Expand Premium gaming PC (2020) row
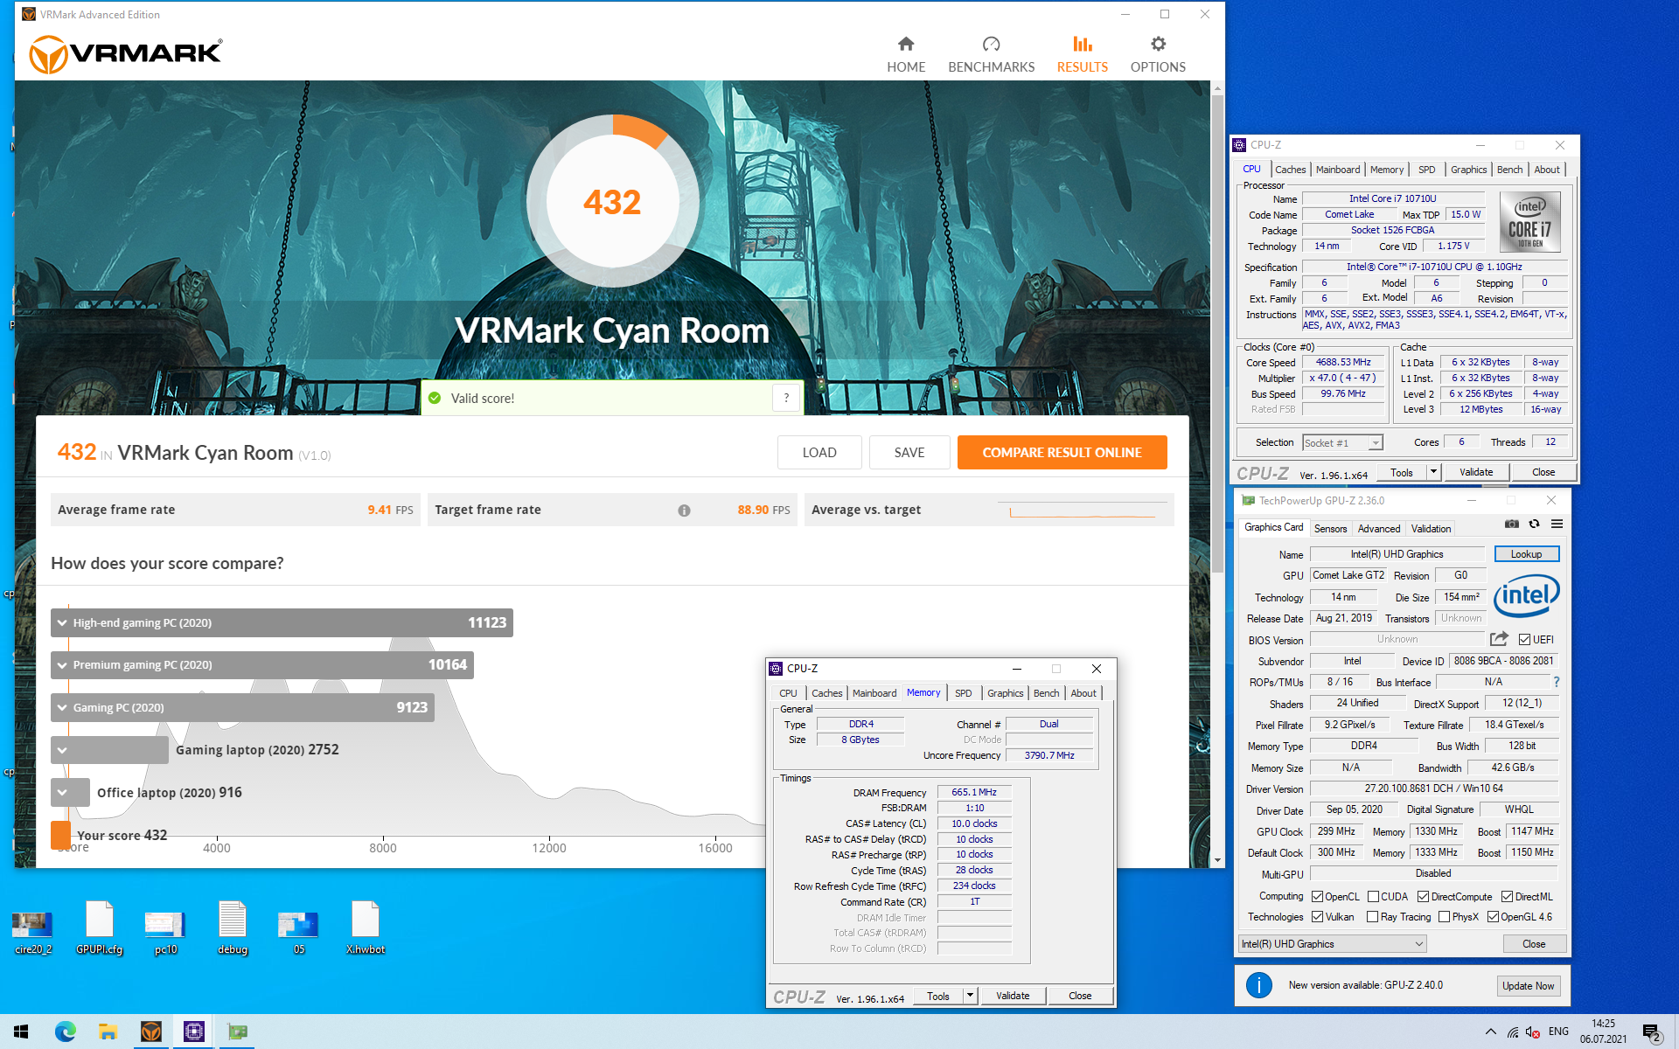Image resolution: width=1679 pixels, height=1049 pixels. [62, 665]
